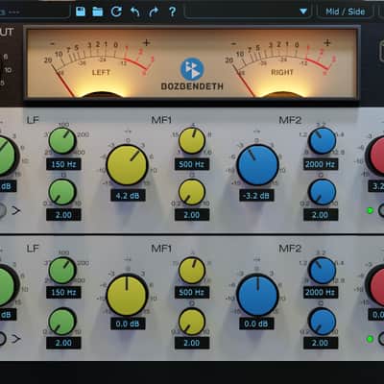This screenshot has height=384, width=384.
Task: Edit the 4.2 dB MF1 gain field
Action: tap(128, 196)
